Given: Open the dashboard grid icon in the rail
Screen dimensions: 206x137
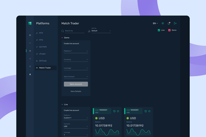Looking at the screenshot, I should point(30,35).
